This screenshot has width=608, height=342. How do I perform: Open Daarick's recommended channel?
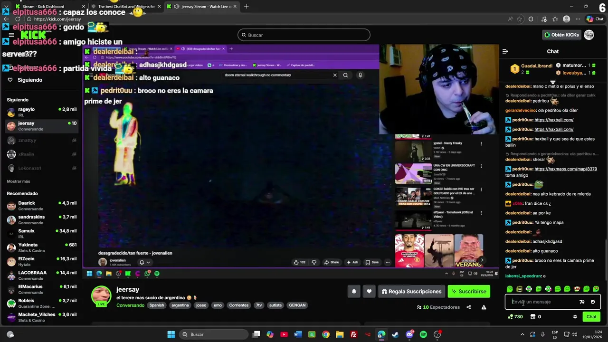coord(42,206)
